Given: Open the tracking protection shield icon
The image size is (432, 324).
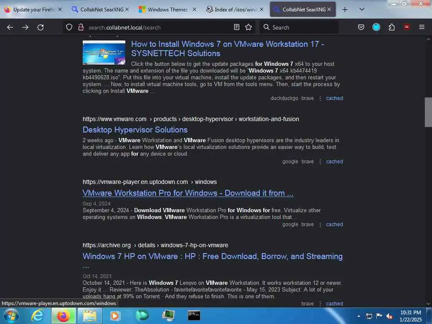Looking at the screenshot, I should [x=69, y=27].
